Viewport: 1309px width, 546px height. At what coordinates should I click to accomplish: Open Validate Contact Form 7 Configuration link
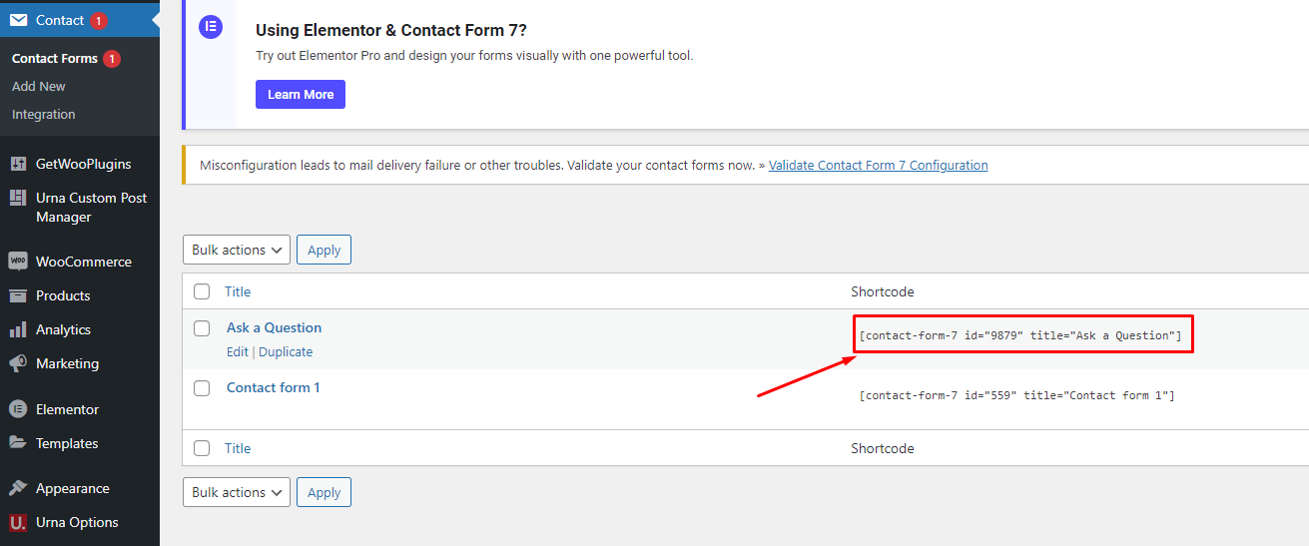[879, 166]
